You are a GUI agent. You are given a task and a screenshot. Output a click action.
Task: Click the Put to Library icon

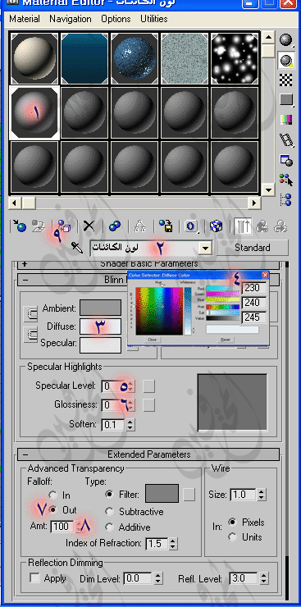click(x=166, y=226)
